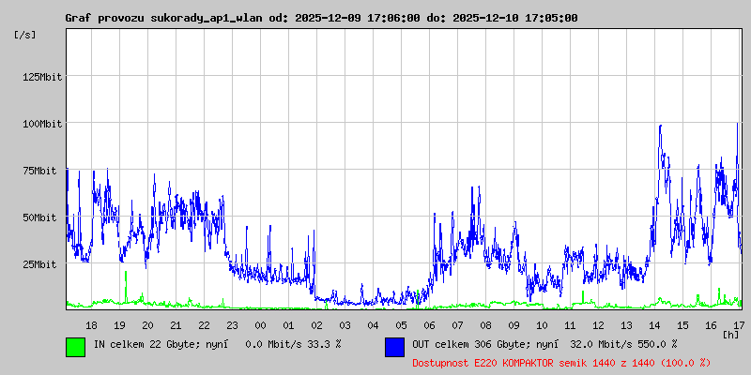Click the hour 19 x-axis label
The height and width of the screenshot is (375, 751).
[120, 325]
